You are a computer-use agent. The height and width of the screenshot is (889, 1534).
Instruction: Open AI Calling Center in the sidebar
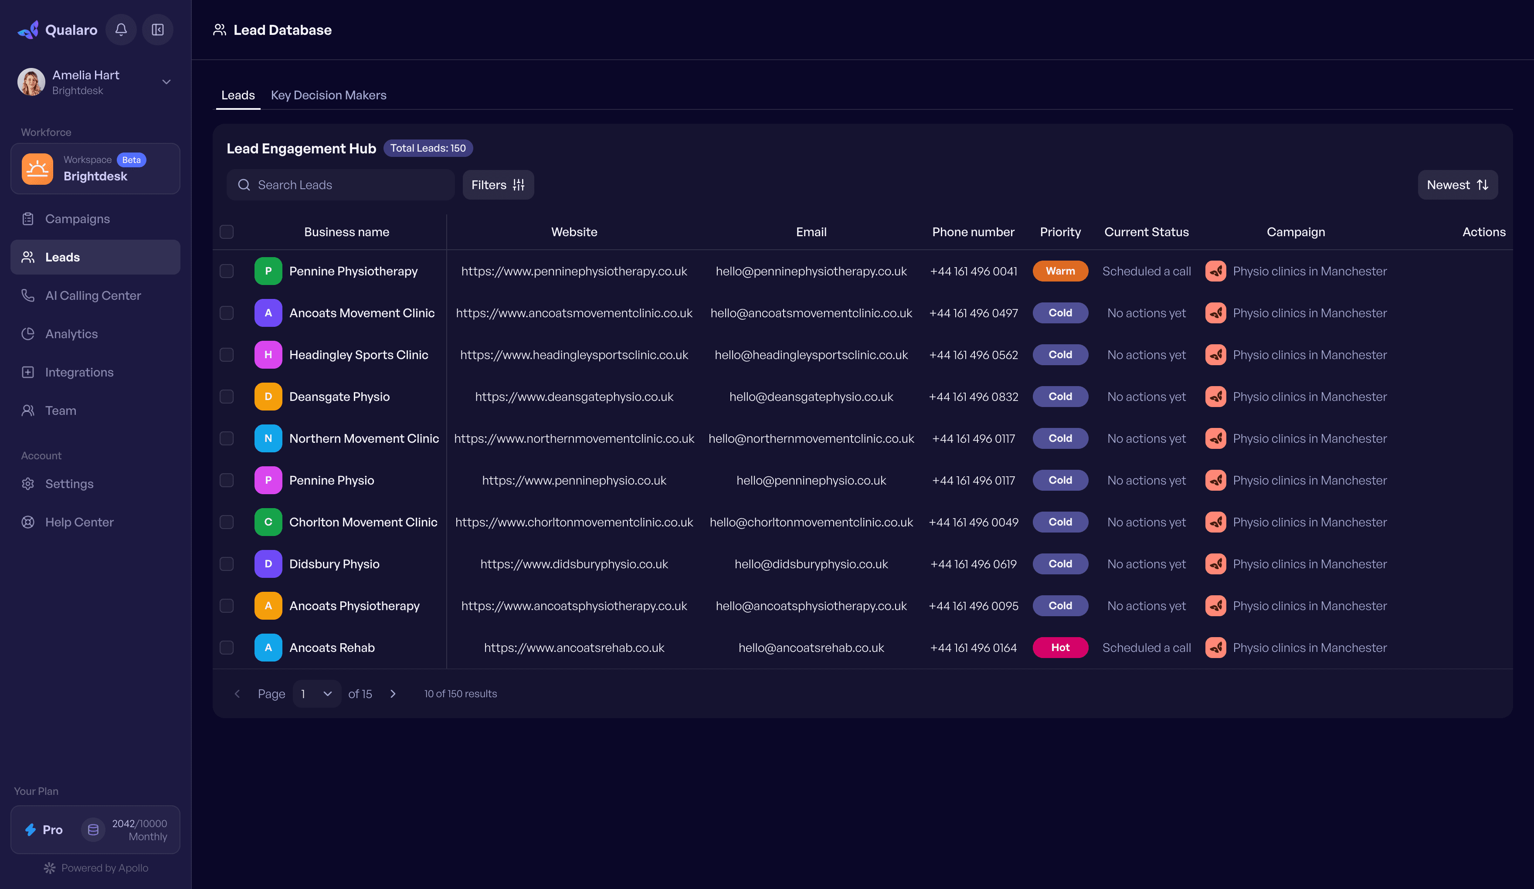[95, 295]
